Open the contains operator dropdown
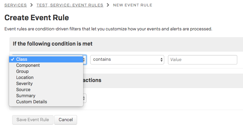The image size is (243, 134). [x=127, y=59]
